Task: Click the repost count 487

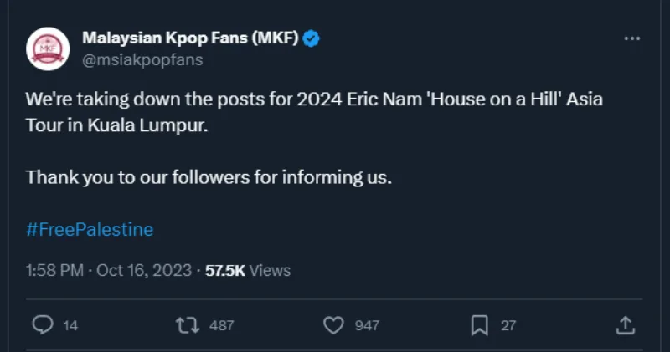Action: (x=221, y=325)
